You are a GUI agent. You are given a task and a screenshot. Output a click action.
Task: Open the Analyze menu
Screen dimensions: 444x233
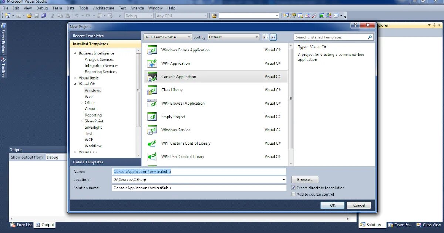click(x=137, y=8)
